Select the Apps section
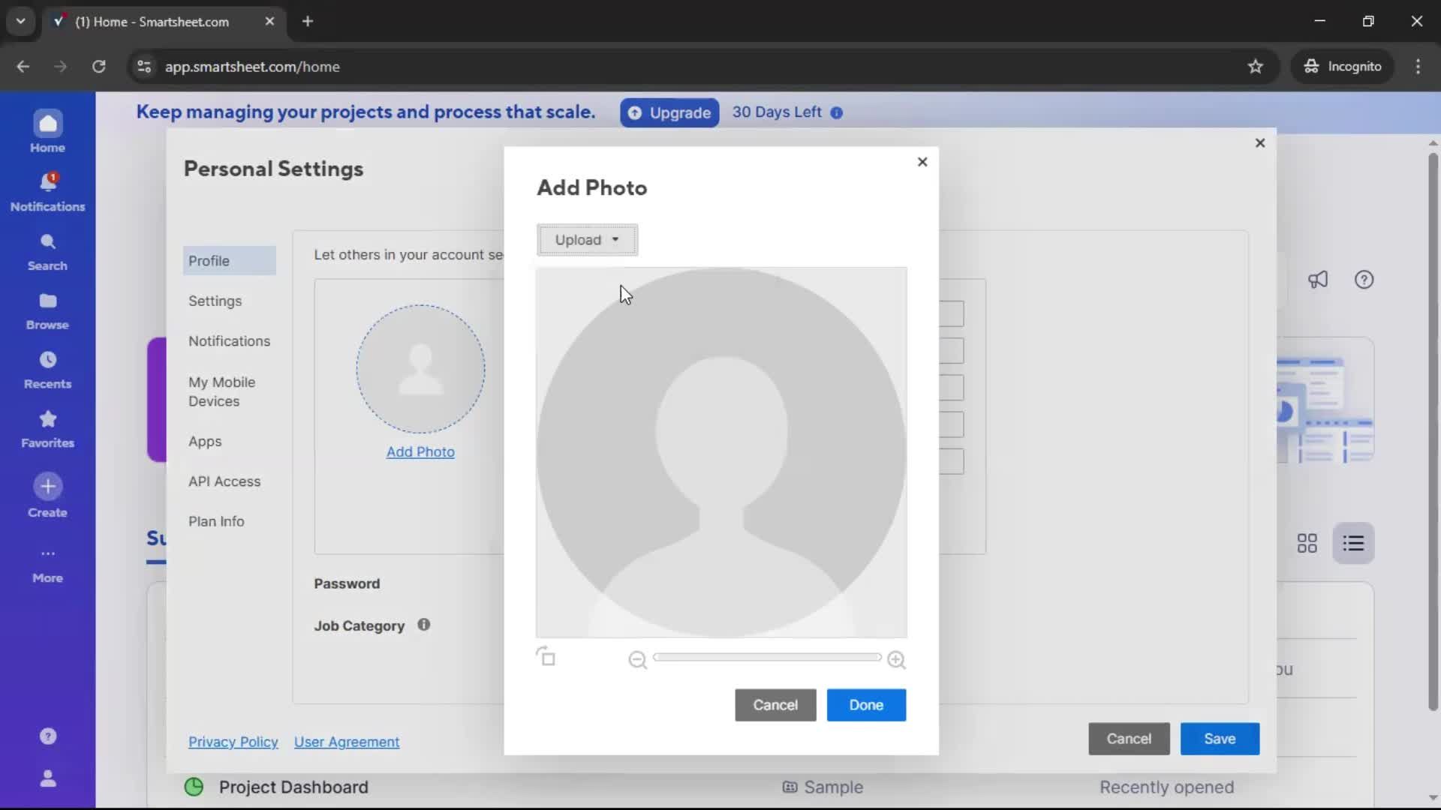 tap(206, 442)
